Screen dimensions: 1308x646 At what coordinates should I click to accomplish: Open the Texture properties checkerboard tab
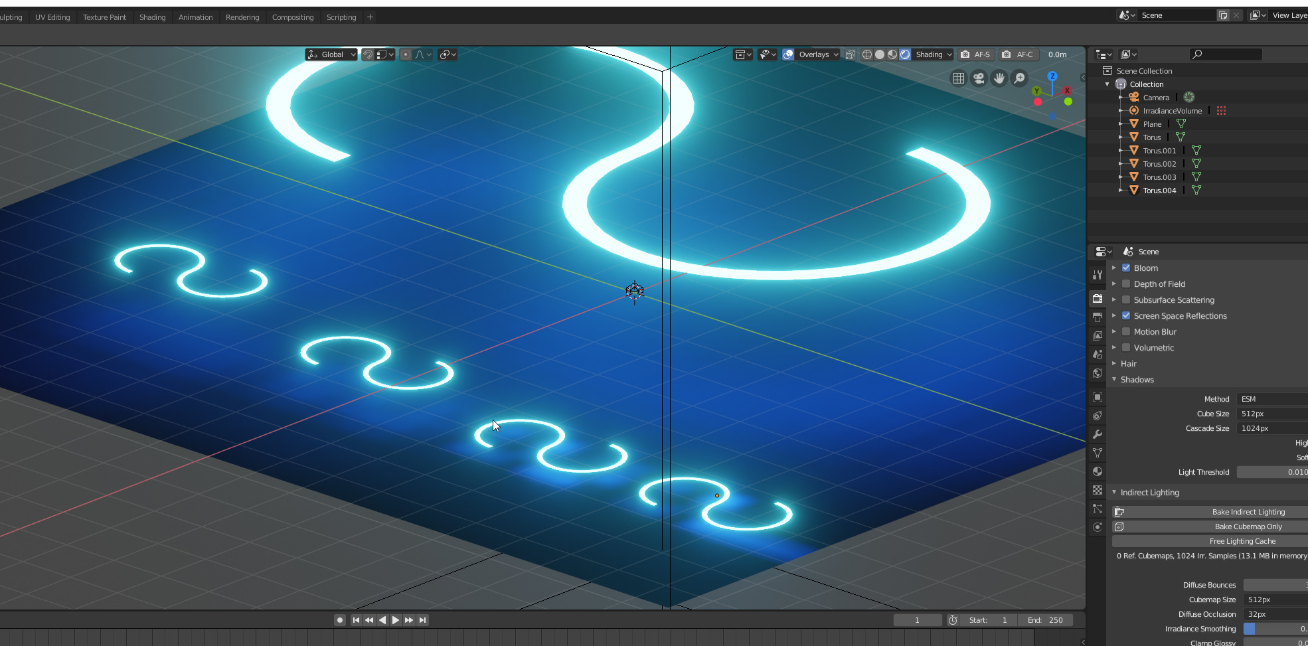pyautogui.click(x=1098, y=490)
